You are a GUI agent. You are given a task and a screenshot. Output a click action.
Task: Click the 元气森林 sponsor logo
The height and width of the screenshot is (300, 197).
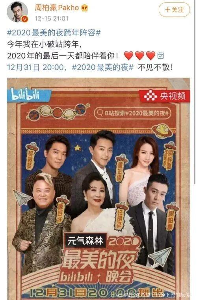click(86, 240)
